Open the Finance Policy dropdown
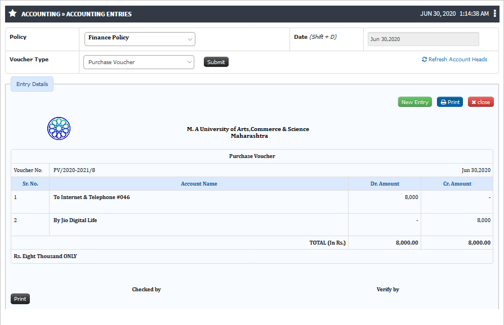Viewport: 504px width, 325px height. 140,39
